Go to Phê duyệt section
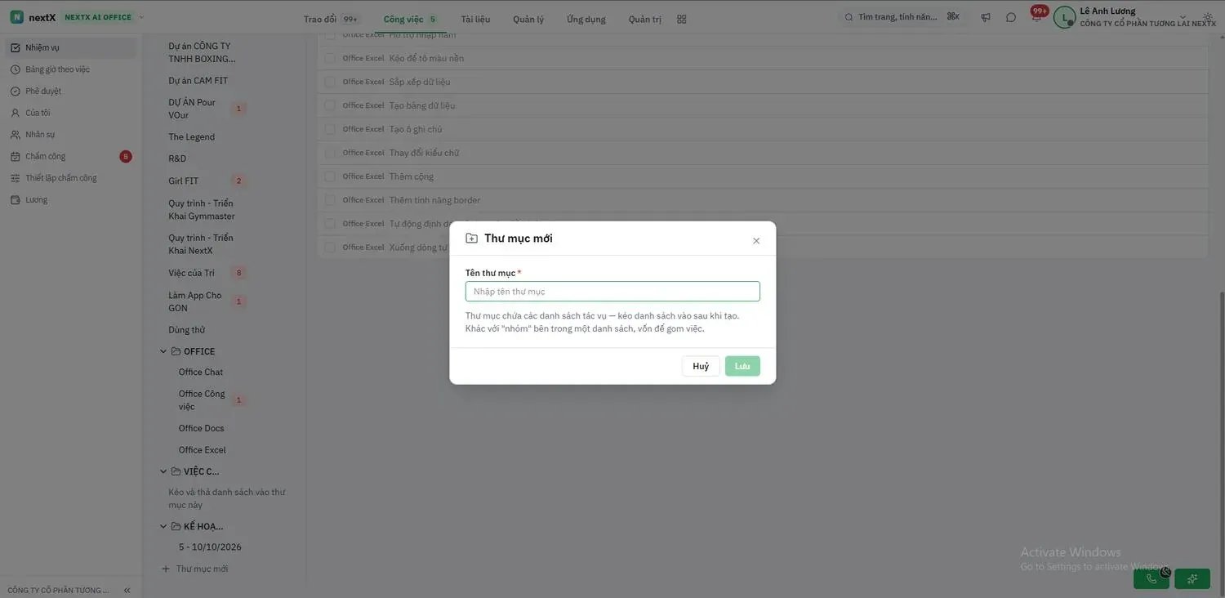 (71, 91)
